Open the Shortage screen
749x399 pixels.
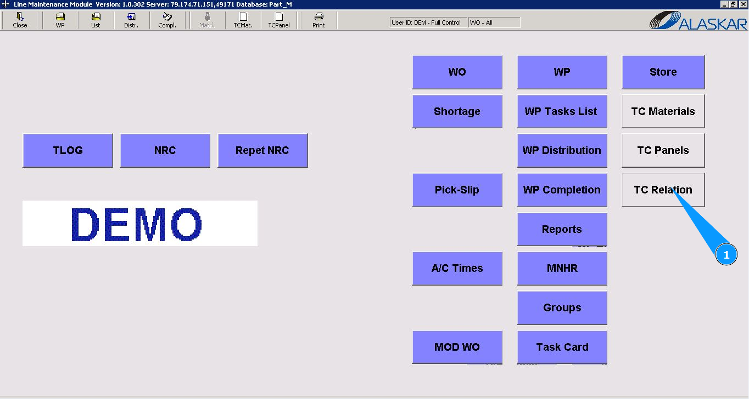point(457,111)
